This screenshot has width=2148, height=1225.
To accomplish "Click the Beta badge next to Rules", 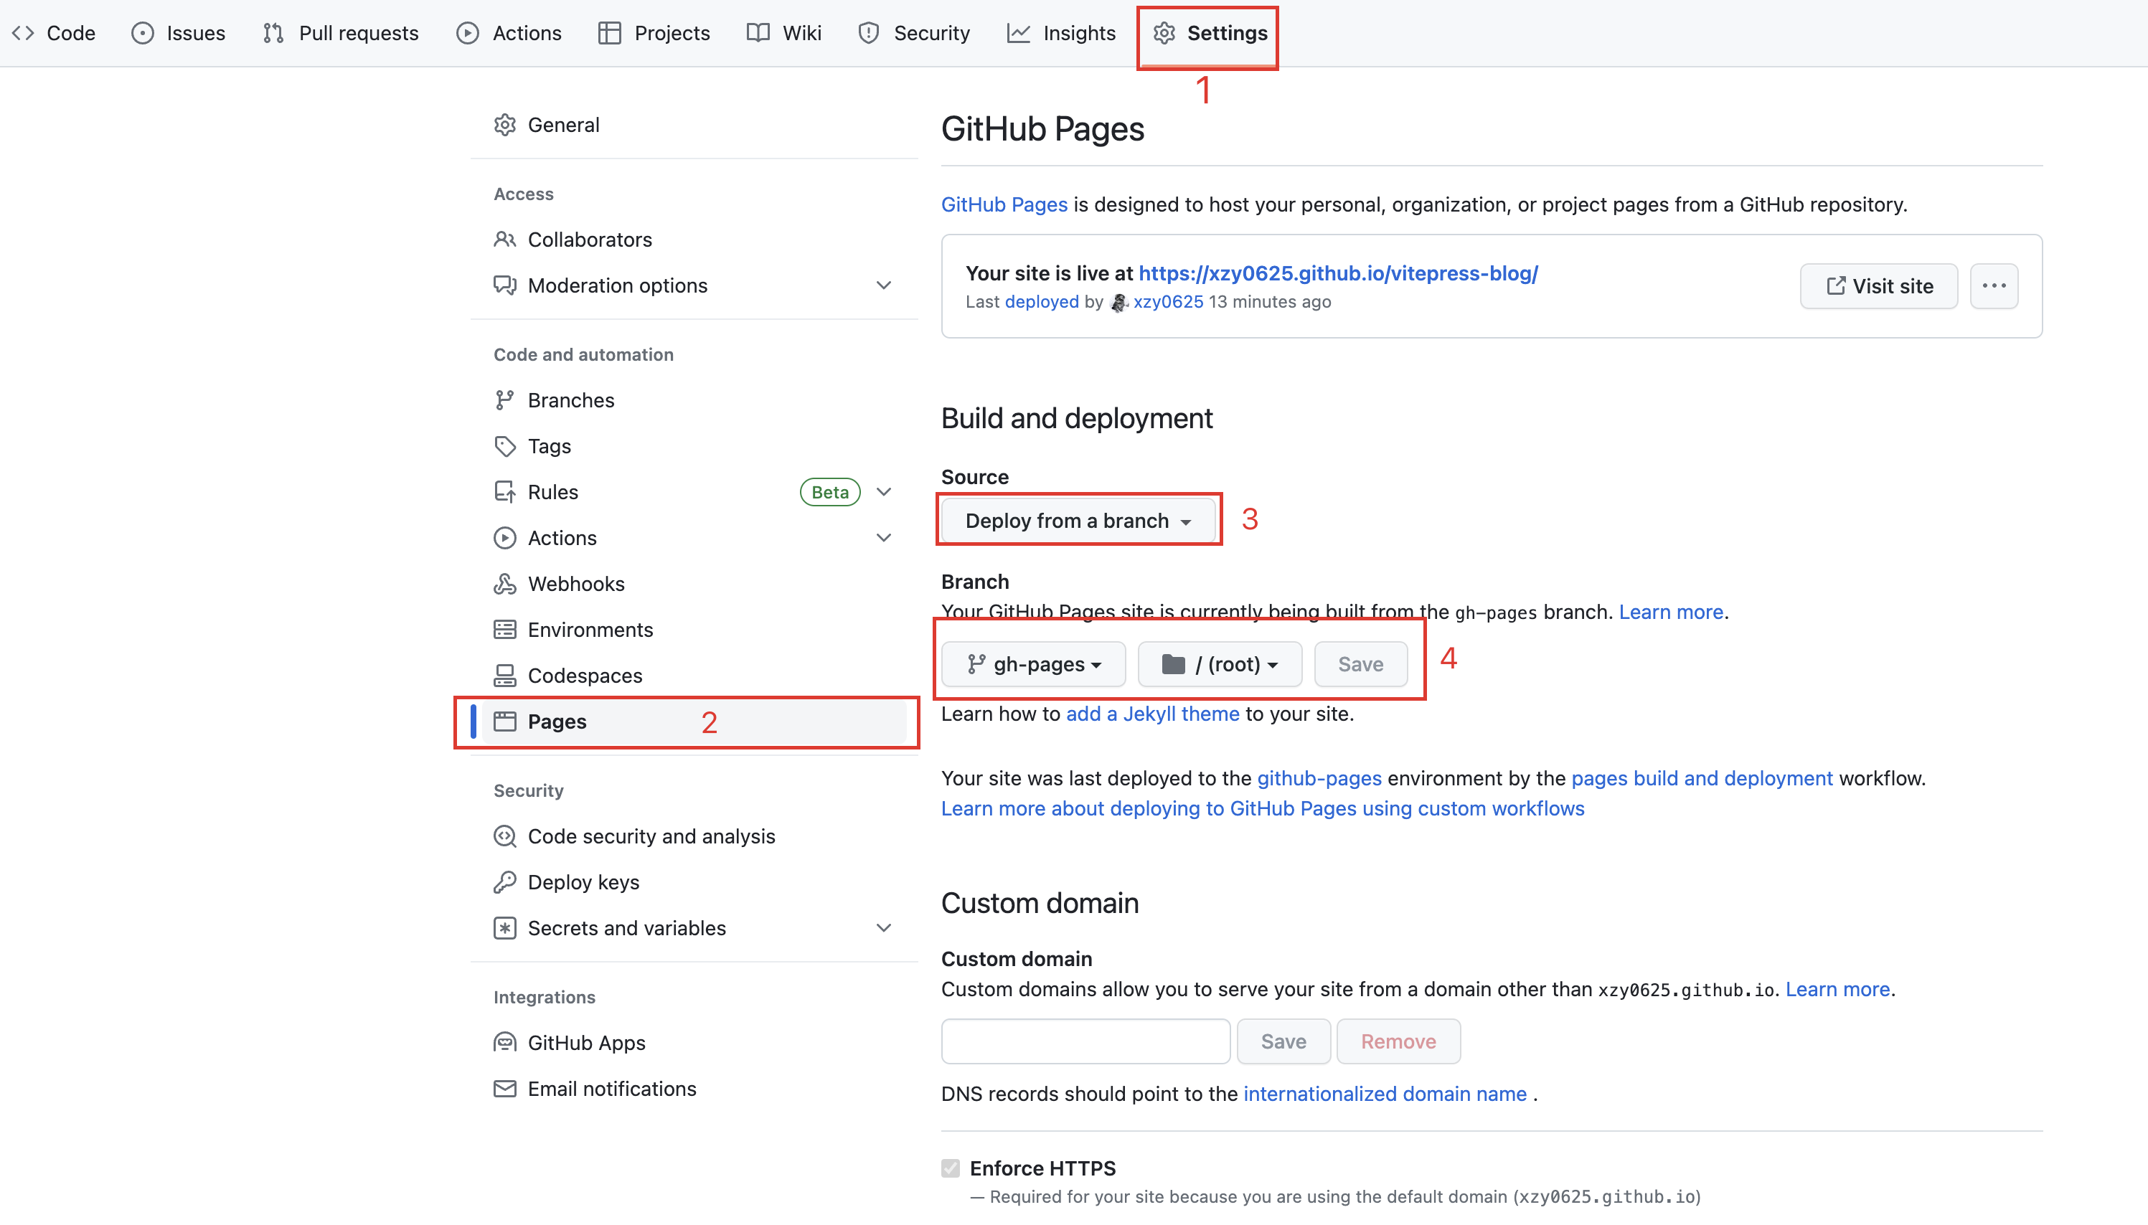I will pos(829,491).
